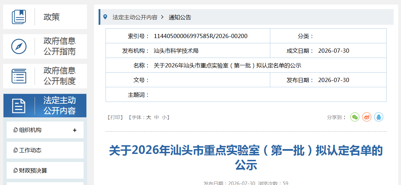Click the 发布机构 label
401x185 pixels.
pyautogui.click(x=136, y=51)
